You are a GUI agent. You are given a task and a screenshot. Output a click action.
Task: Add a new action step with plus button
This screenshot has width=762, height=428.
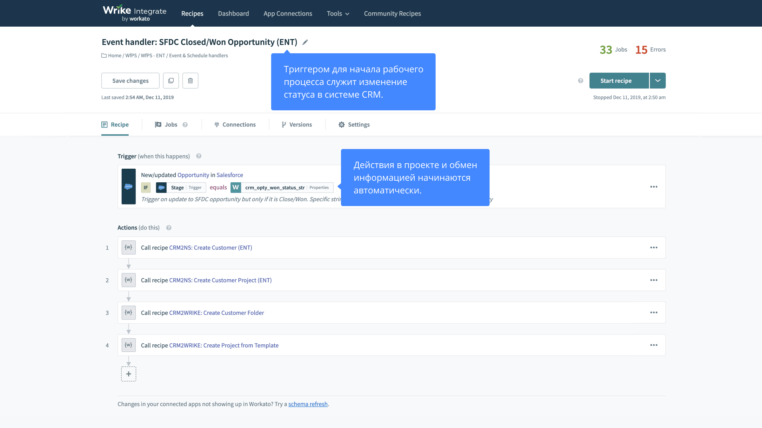pyautogui.click(x=129, y=374)
